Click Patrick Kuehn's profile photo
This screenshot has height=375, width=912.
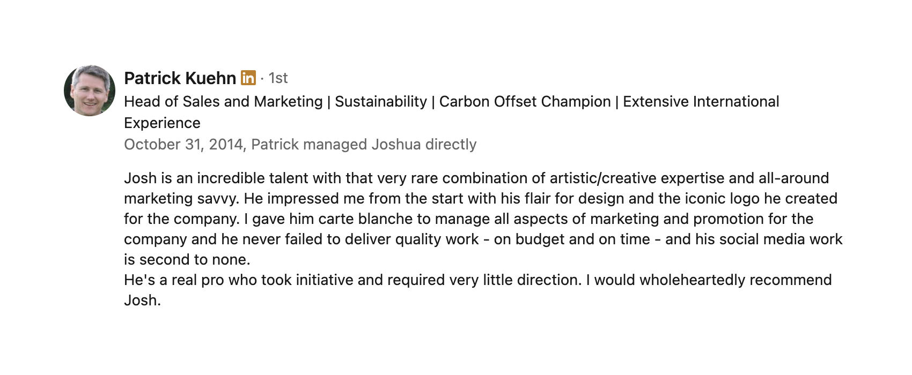(90, 91)
